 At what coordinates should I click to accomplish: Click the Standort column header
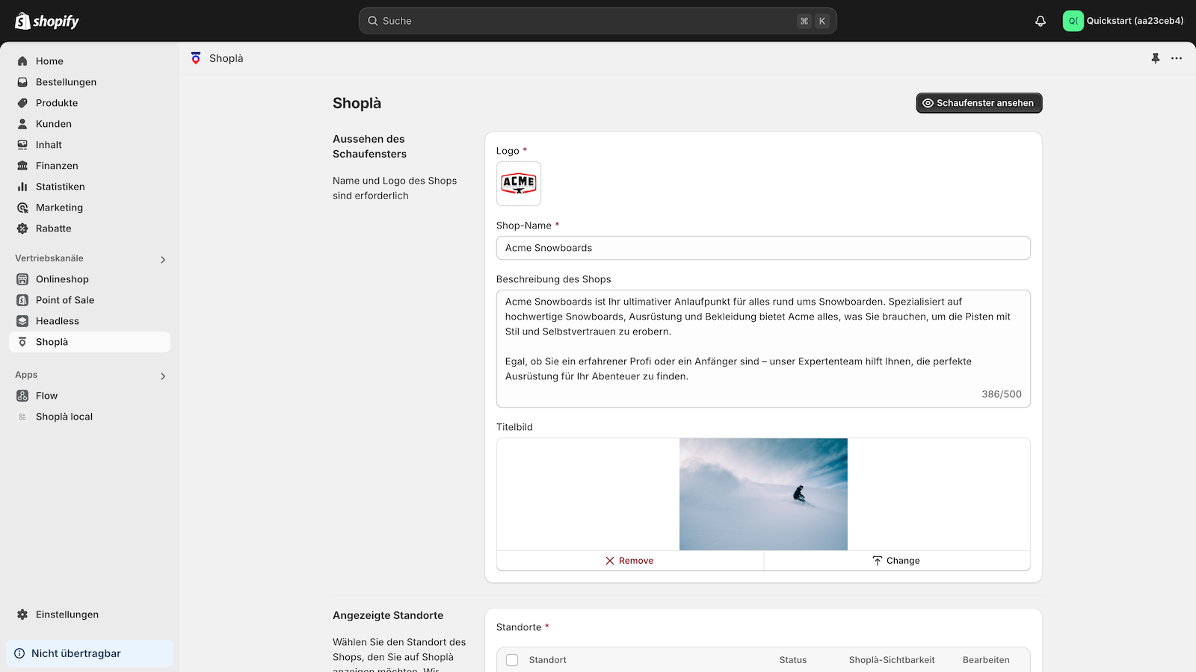548,660
